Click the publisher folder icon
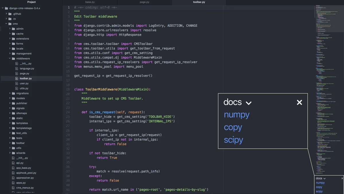344x194 pixels. click(x=13, y=103)
